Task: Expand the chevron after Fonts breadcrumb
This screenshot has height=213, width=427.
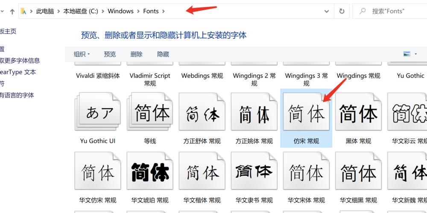Action: [x=164, y=12]
